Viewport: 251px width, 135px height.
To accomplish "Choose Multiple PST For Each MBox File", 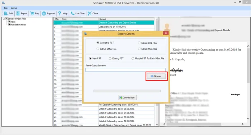I will click(x=133, y=58).
